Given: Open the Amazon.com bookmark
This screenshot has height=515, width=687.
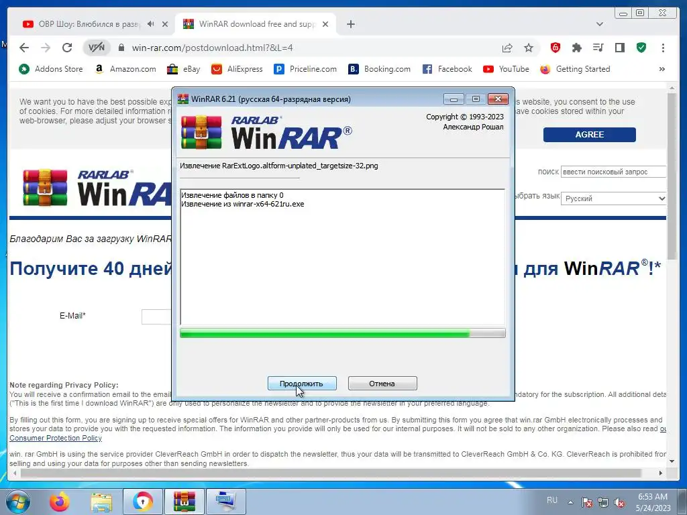Looking at the screenshot, I should 125,69.
